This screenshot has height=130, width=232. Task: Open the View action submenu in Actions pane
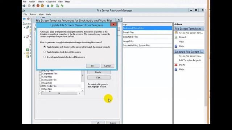[181, 42]
